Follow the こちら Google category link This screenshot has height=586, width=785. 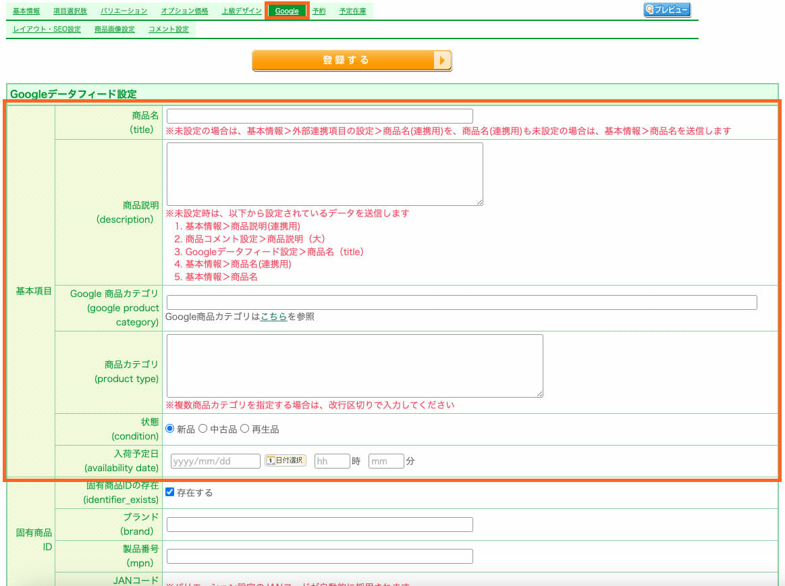click(273, 317)
